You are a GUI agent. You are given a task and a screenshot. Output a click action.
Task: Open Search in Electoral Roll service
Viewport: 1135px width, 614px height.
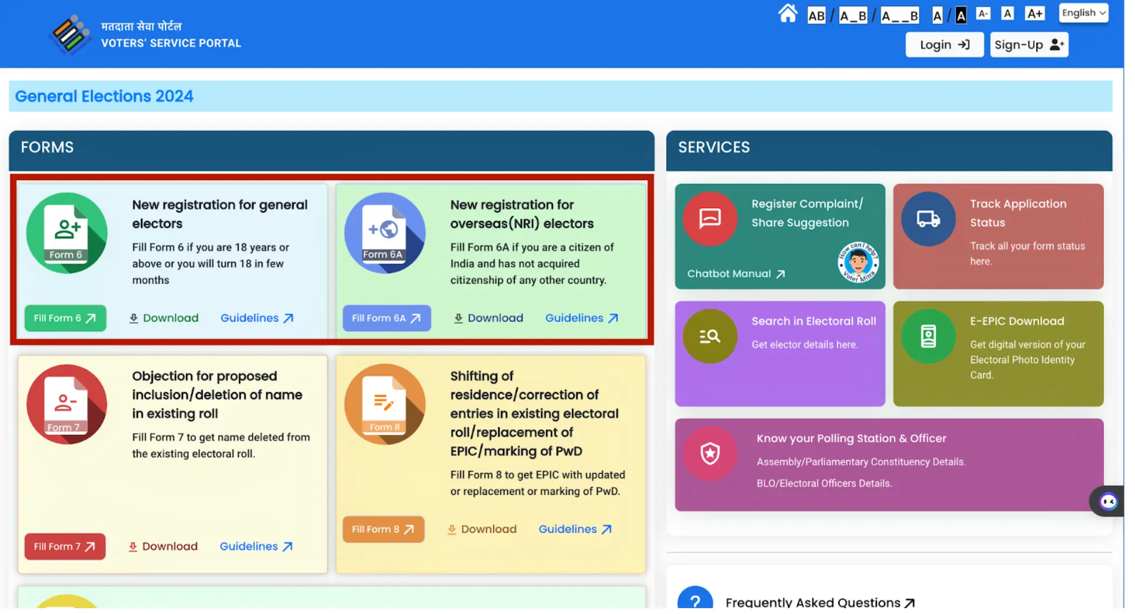point(780,354)
